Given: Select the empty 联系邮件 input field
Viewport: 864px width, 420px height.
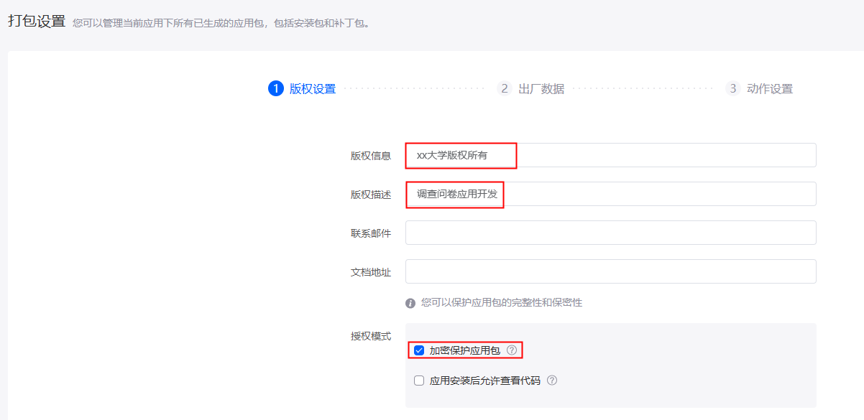Looking at the screenshot, I should pyautogui.click(x=611, y=233).
